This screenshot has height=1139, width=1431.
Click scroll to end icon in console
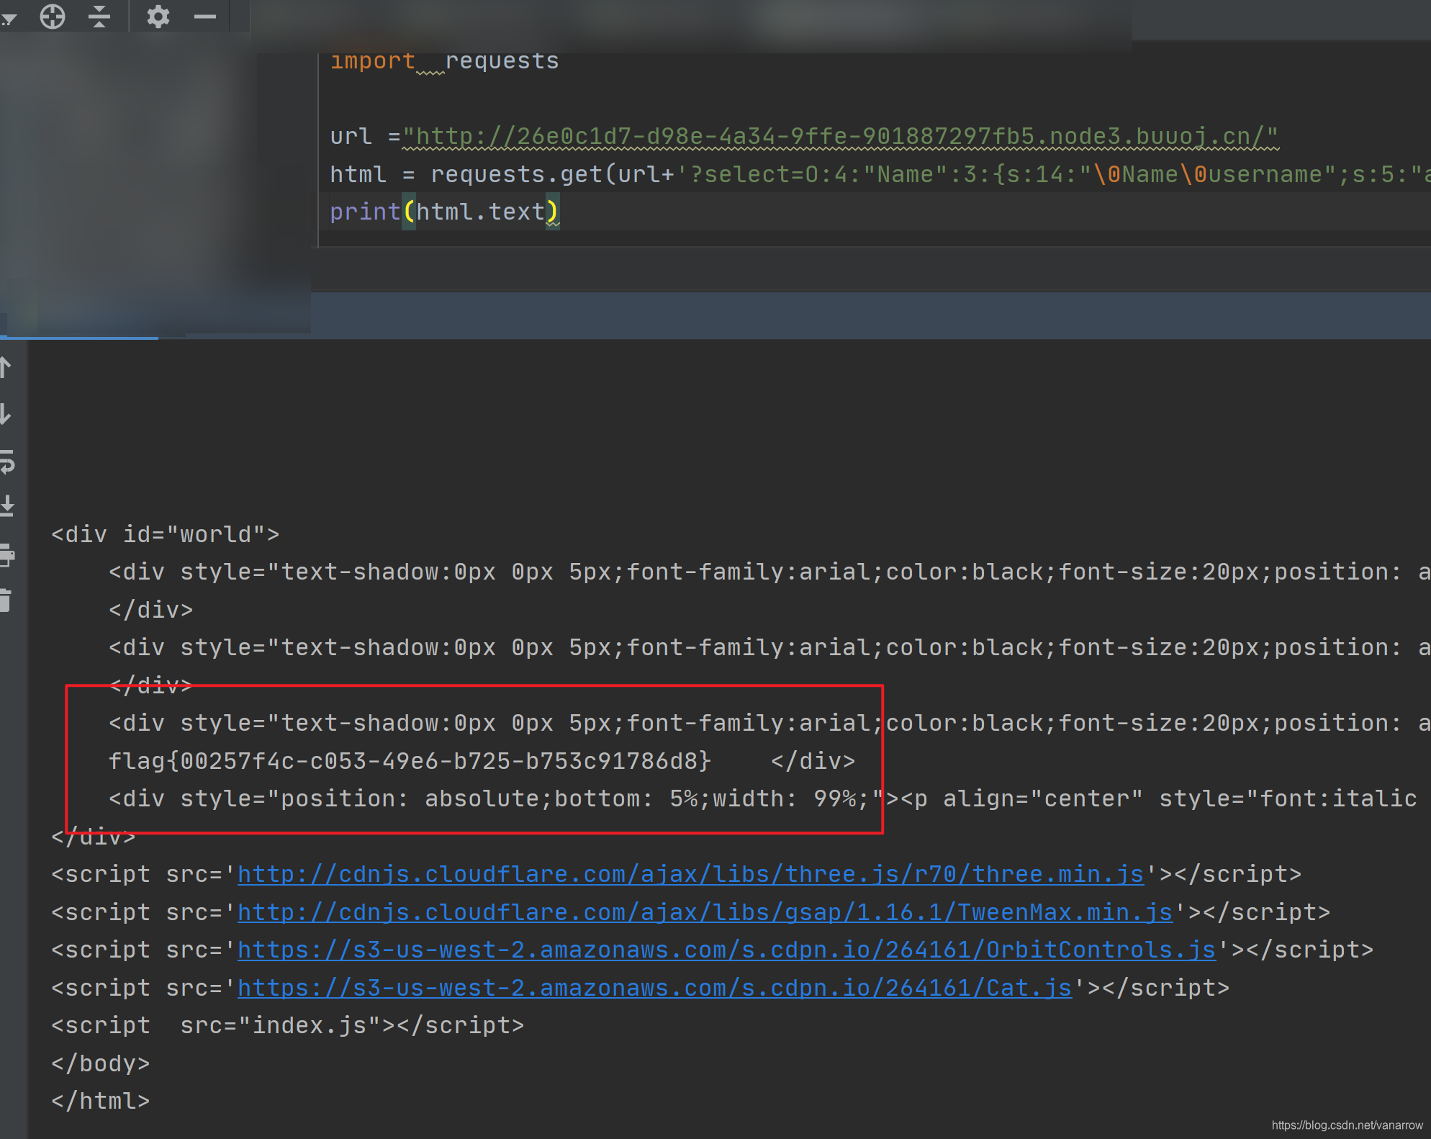7,506
